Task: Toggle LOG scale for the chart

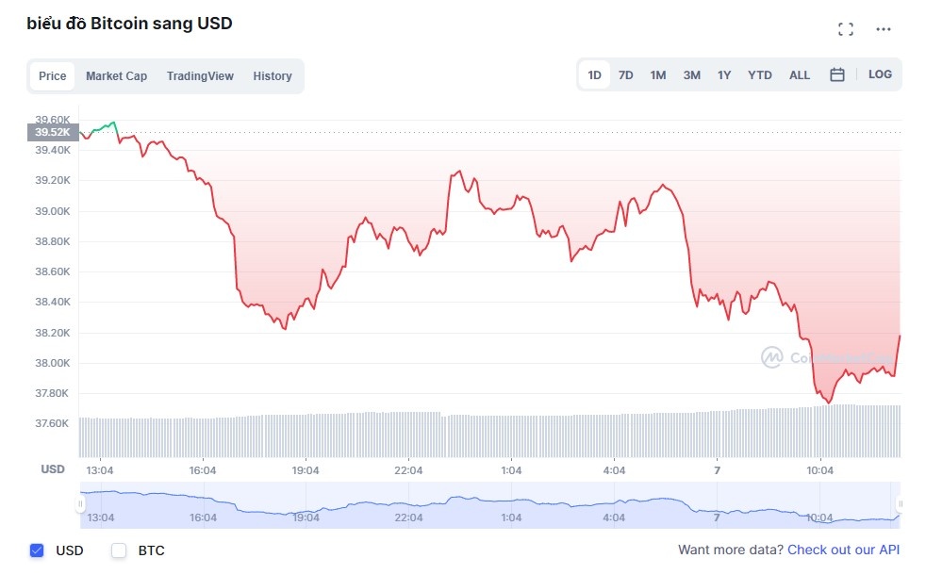Action: tap(879, 74)
